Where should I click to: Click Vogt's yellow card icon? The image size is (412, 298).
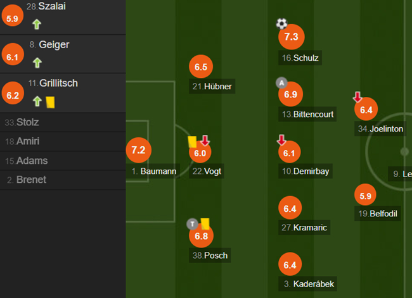[192, 142]
